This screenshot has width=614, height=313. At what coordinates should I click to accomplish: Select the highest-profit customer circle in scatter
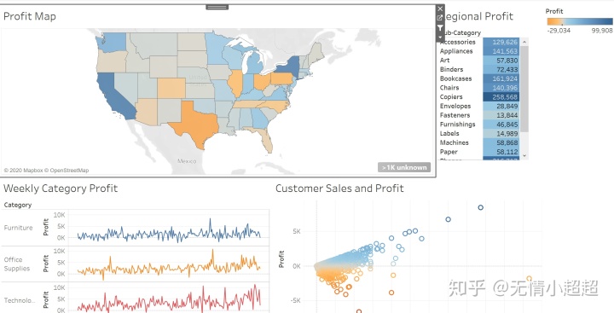[480, 207]
